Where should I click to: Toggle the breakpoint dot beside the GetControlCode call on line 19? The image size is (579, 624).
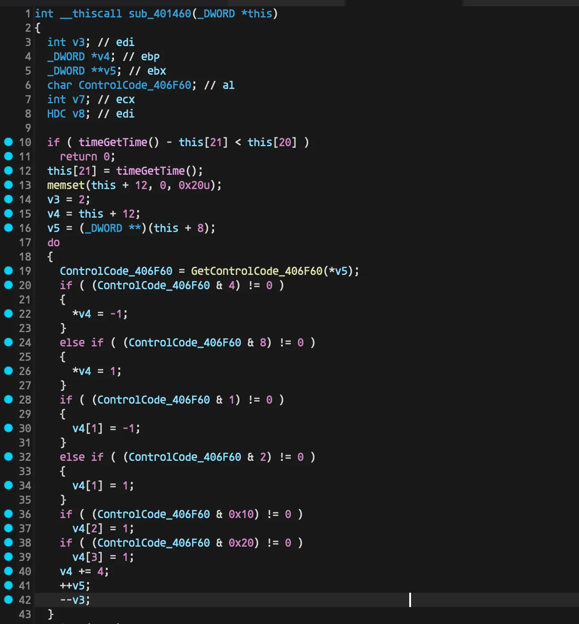click(x=8, y=271)
